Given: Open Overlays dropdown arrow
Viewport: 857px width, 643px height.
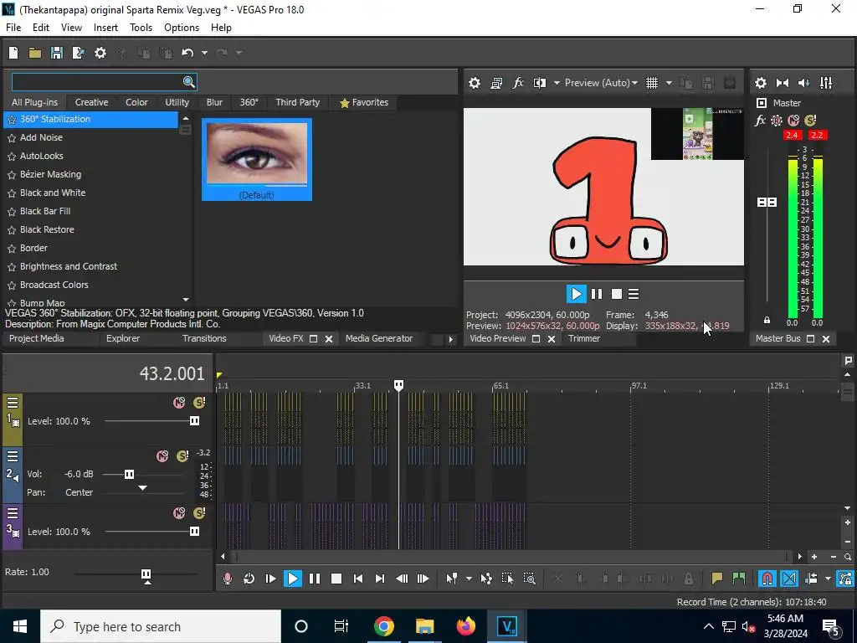Looking at the screenshot, I should coord(669,83).
